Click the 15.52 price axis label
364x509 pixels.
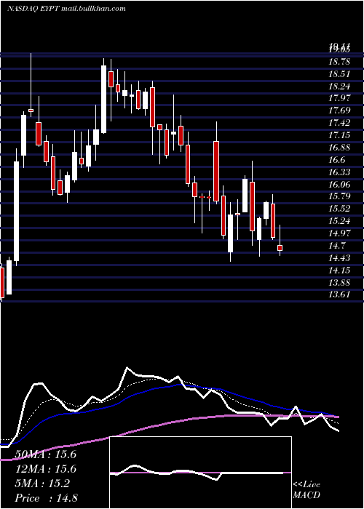[339, 209]
